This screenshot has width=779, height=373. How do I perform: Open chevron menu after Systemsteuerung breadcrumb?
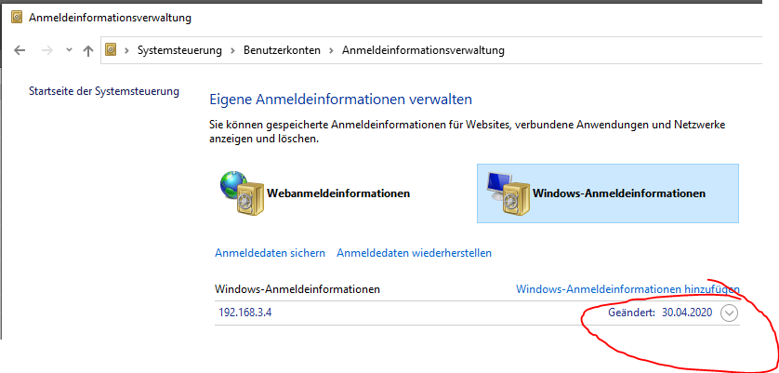pyautogui.click(x=232, y=50)
